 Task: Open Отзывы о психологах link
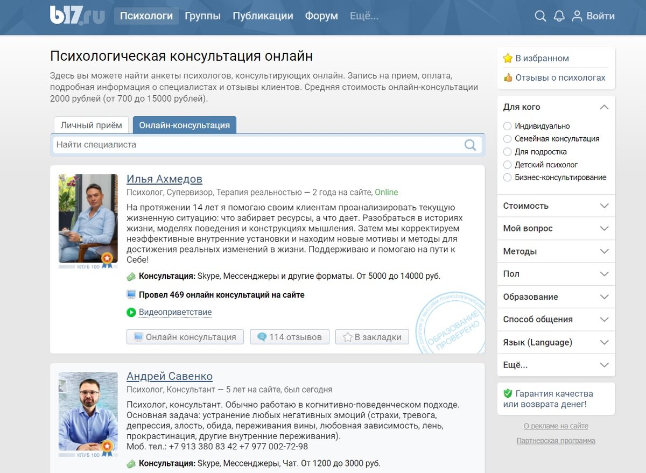point(560,77)
